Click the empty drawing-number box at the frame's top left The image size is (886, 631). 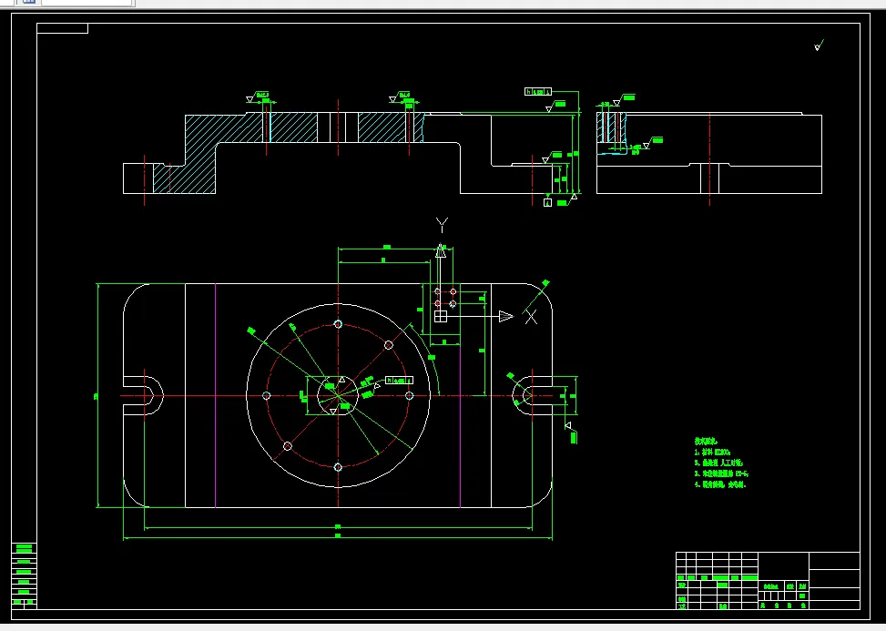pyautogui.click(x=62, y=28)
